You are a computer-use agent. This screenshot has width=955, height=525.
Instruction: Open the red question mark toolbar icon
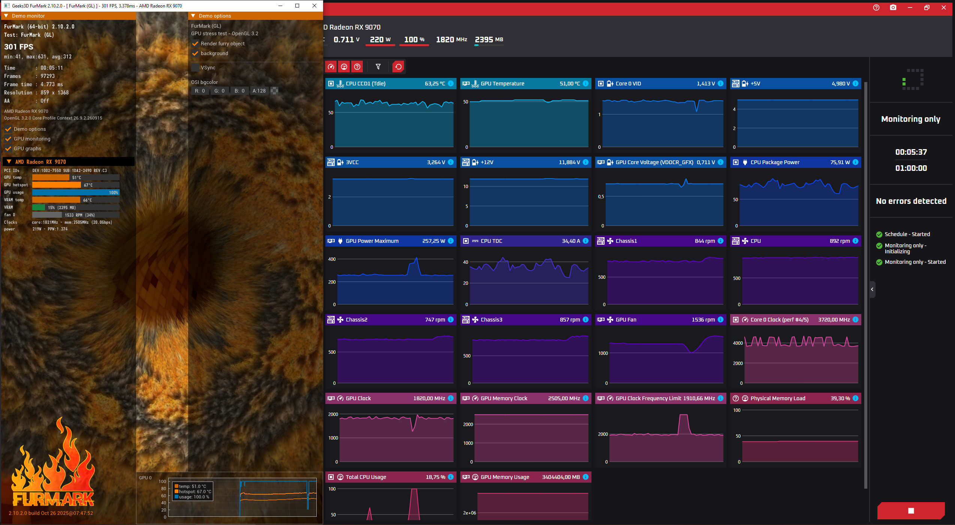point(357,67)
